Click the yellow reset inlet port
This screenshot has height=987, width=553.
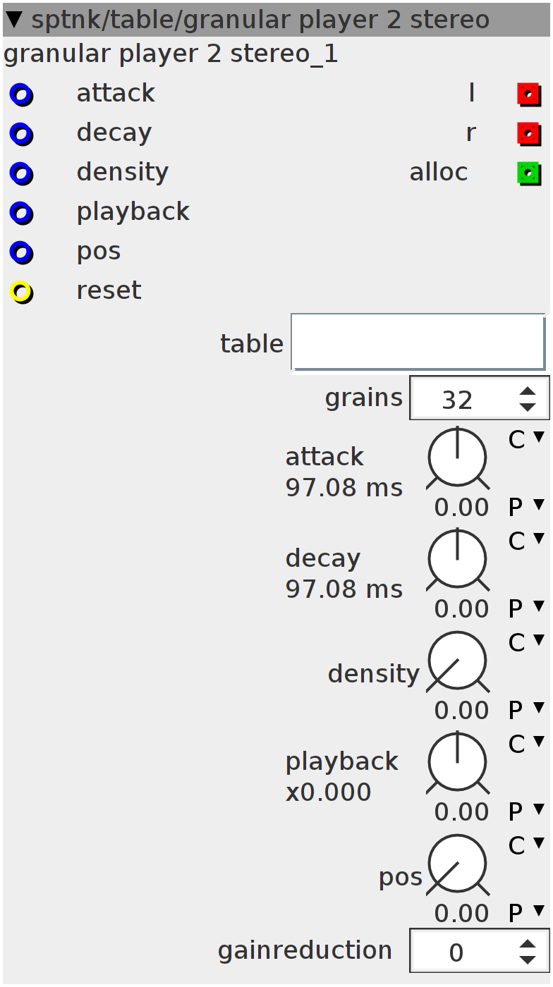click(21, 291)
